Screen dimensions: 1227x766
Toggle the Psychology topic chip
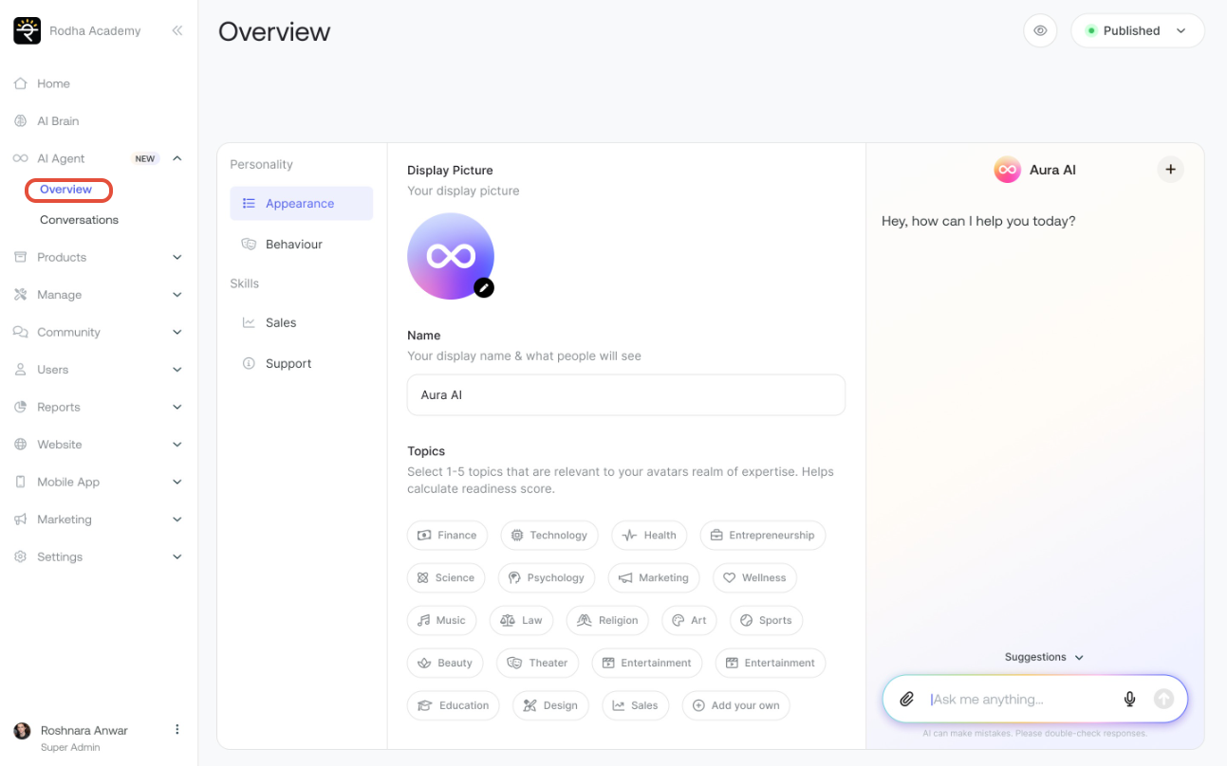point(547,578)
